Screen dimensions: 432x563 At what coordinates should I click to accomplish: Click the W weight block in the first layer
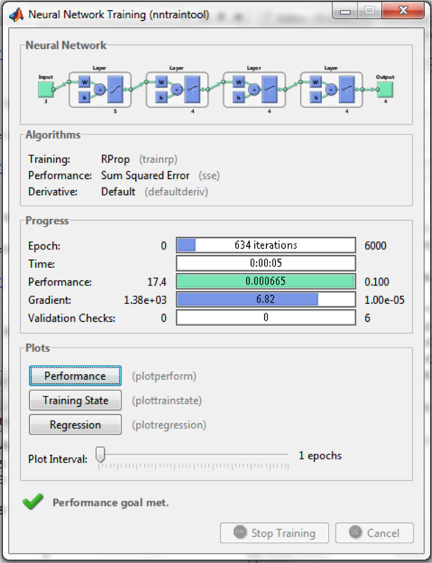click(84, 82)
